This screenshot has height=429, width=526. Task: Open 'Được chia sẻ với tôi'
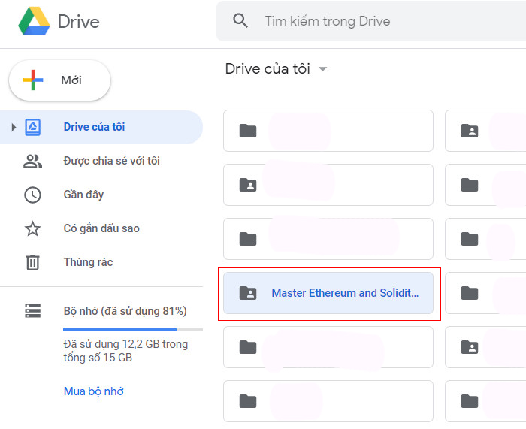click(x=101, y=161)
